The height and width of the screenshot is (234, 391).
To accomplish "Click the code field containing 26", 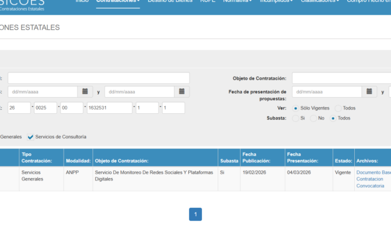I will pyautogui.click(x=19, y=108).
